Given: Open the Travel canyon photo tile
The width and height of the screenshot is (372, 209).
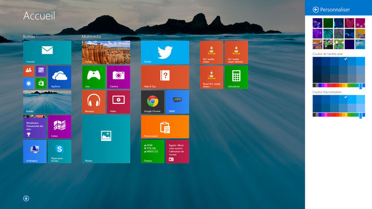Looking at the screenshot, I should click(x=106, y=53).
